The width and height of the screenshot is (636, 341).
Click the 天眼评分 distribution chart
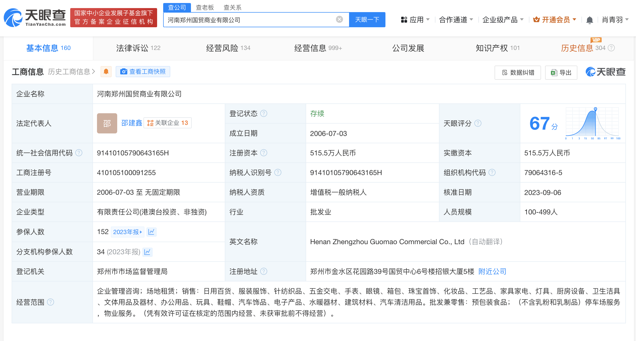point(593,124)
